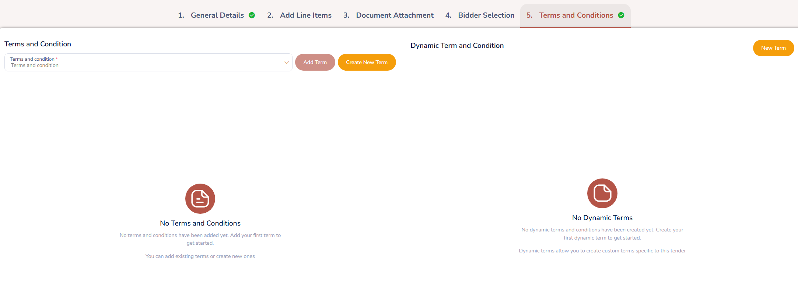Viewport: 798px width, 294px height.
Task: Click 'You can add existing terms' hint text
Action: (x=200, y=256)
